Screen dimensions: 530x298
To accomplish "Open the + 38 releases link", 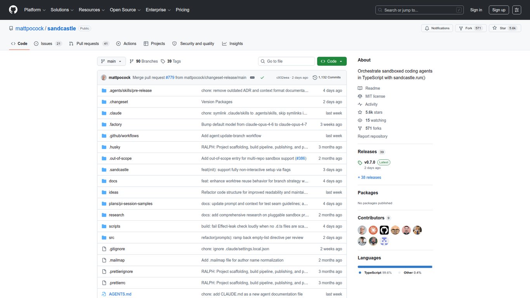I will pos(369,178).
